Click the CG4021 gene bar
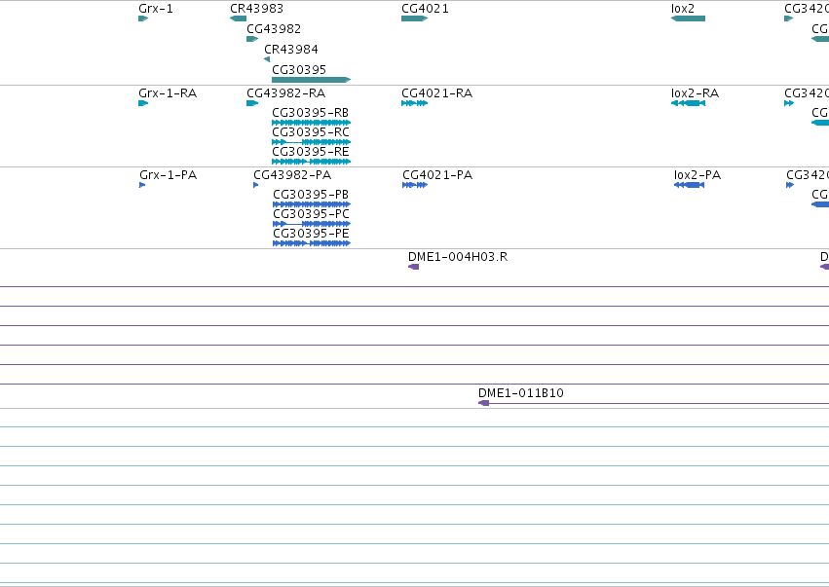The image size is (829, 587). click(x=415, y=18)
